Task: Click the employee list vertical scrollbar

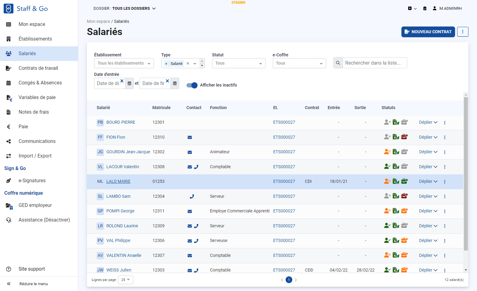Action: 466,174
